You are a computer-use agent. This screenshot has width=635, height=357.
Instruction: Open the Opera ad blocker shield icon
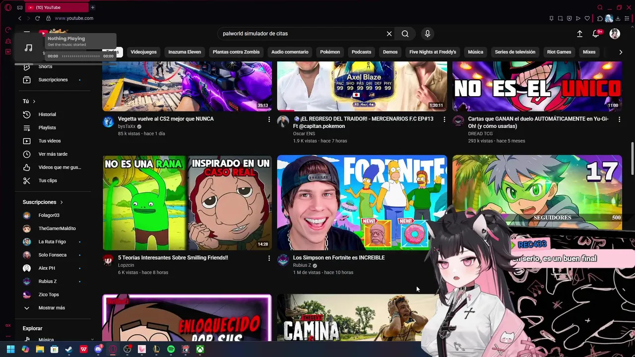[569, 18]
